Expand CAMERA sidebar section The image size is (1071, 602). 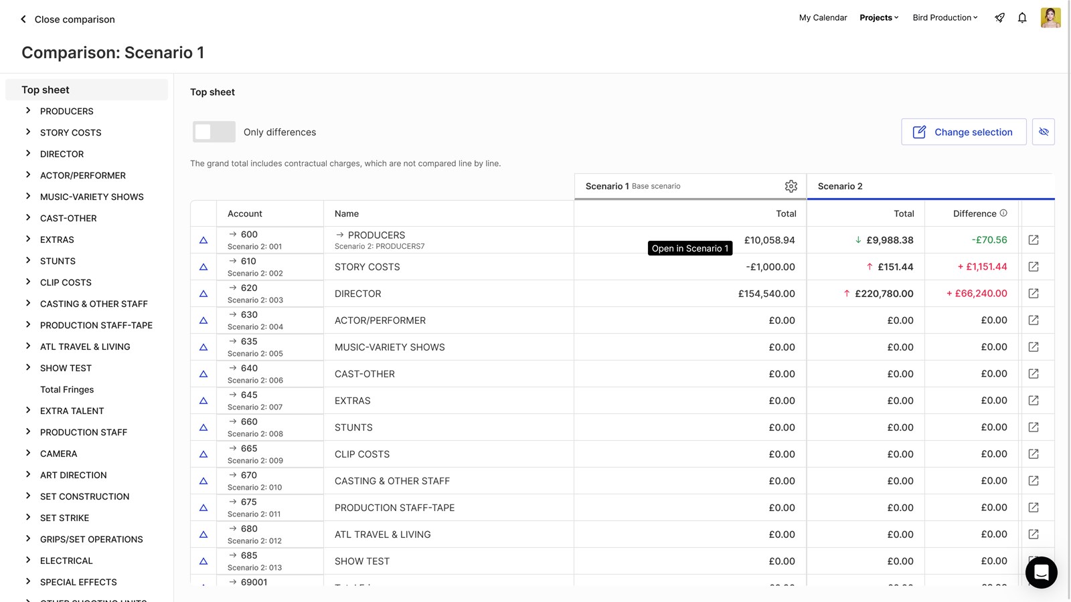point(28,453)
